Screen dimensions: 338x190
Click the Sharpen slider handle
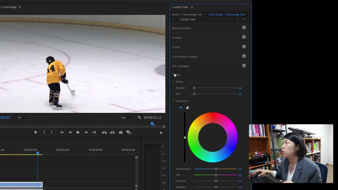(216, 187)
